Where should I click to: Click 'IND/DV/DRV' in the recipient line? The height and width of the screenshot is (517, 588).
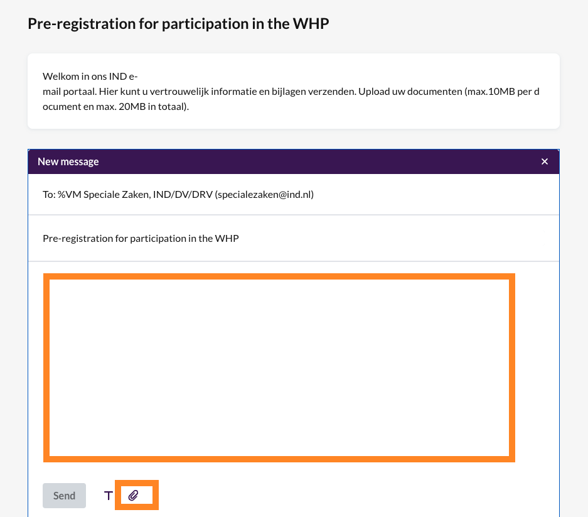183,195
